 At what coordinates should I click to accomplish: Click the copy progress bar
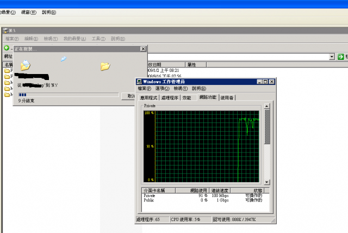(x=69, y=95)
